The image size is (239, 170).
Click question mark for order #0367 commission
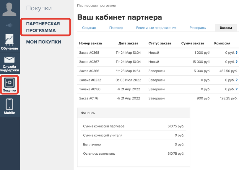click(237, 62)
